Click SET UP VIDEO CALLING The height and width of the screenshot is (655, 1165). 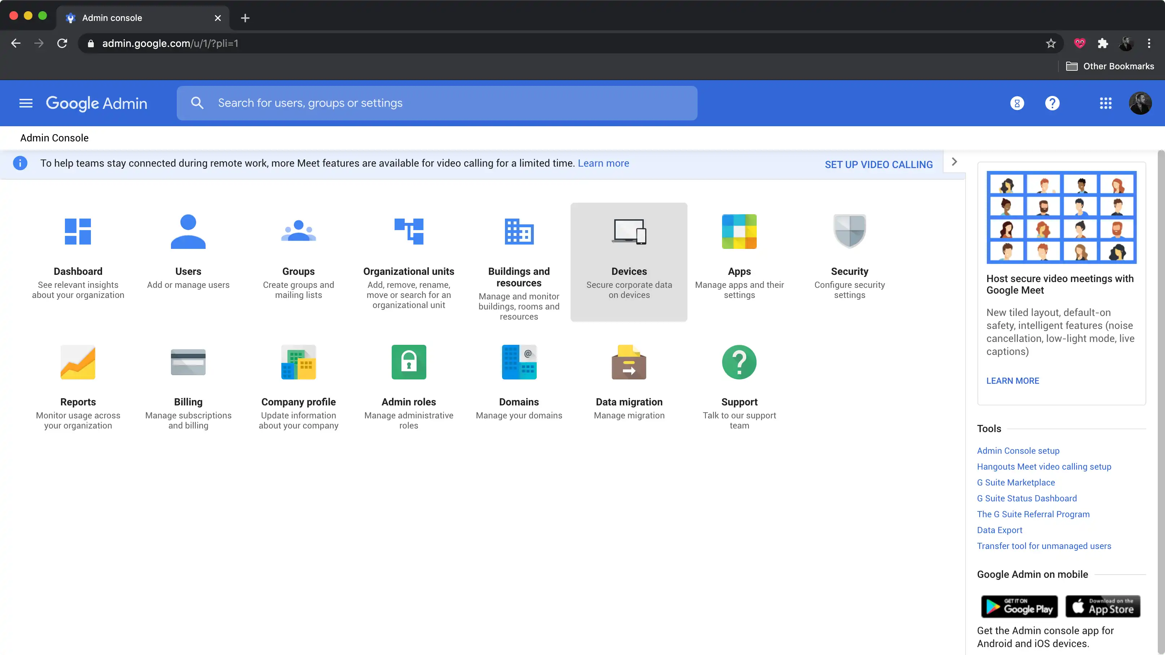coord(879,164)
